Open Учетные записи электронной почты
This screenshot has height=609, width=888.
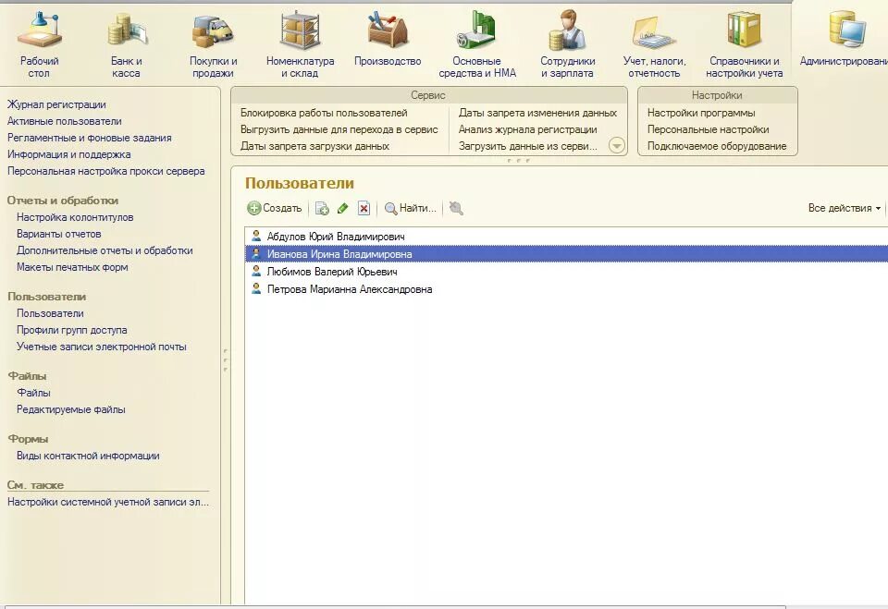pos(102,347)
